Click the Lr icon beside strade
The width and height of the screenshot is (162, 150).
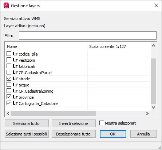pyautogui.click(x=15, y=78)
